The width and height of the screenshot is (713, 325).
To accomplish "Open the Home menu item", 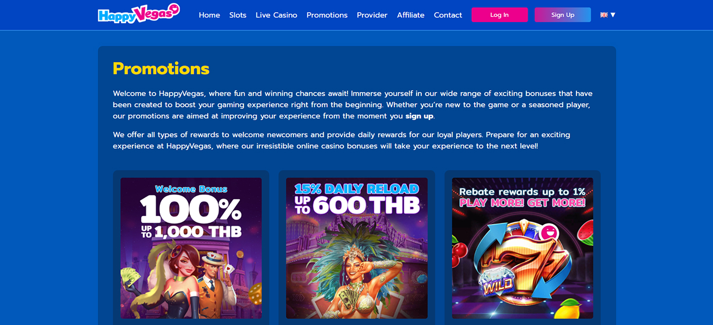I will point(209,15).
